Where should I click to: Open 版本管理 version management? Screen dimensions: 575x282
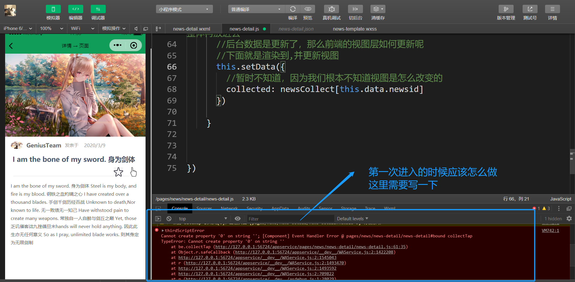click(506, 9)
